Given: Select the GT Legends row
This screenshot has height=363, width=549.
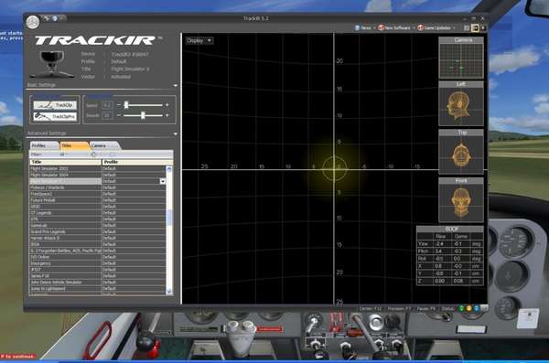Looking at the screenshot, I should coord(98,212).
